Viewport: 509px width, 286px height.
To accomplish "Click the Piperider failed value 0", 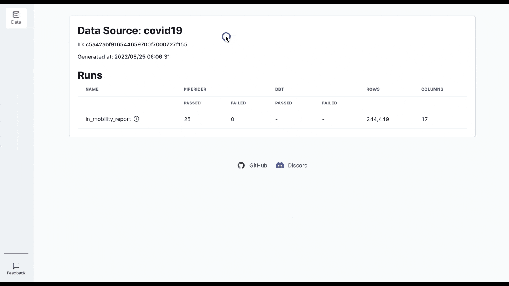I will click(233, 119).
